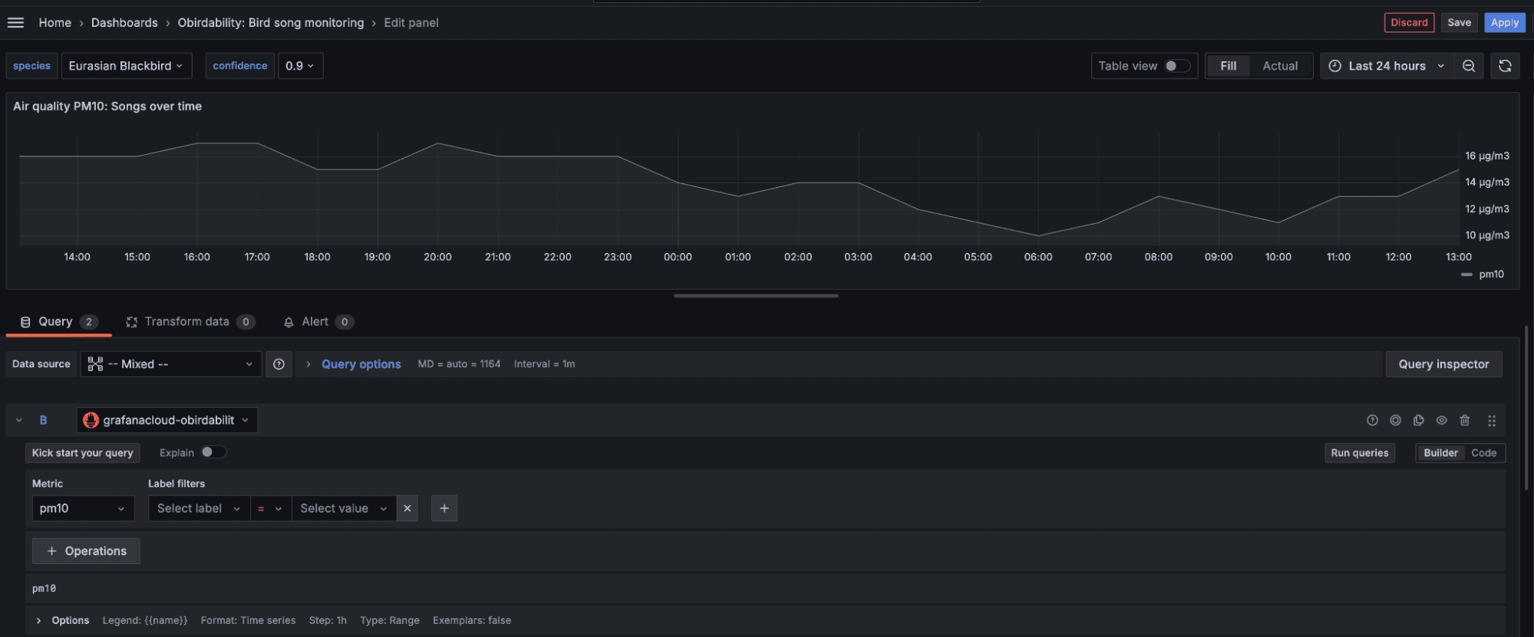Screen dimensions: 1534x637
Task: Delete query B with trash icon
Action: point(1464,420)
